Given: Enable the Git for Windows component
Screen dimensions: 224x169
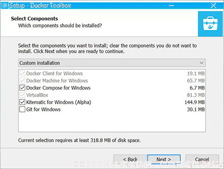Looking at the screenshot, I should pyautogui.click(x=22, y=109).
